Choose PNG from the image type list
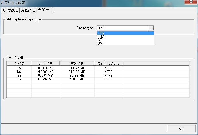This screenshot has height=135, width=198. pyautogui.click(x=125, y=36)
